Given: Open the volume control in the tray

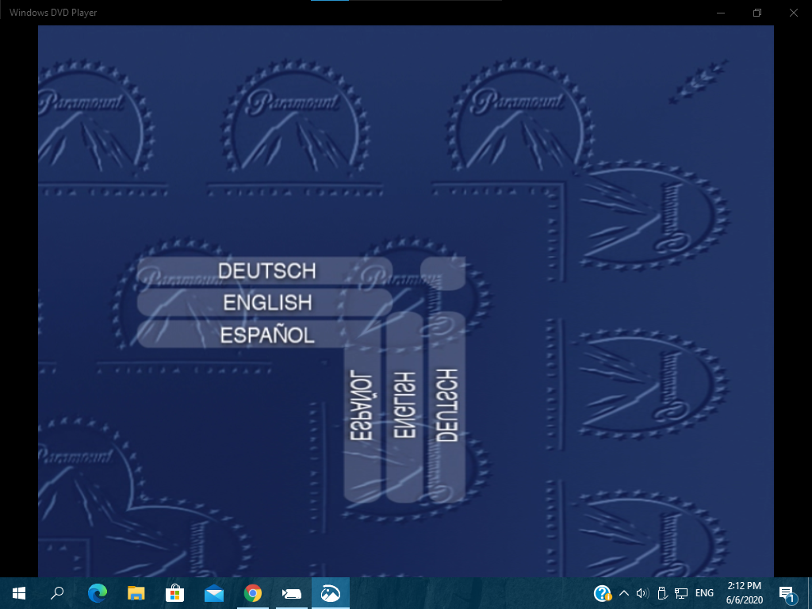Looking at the screenshot, I should (642, 593).
